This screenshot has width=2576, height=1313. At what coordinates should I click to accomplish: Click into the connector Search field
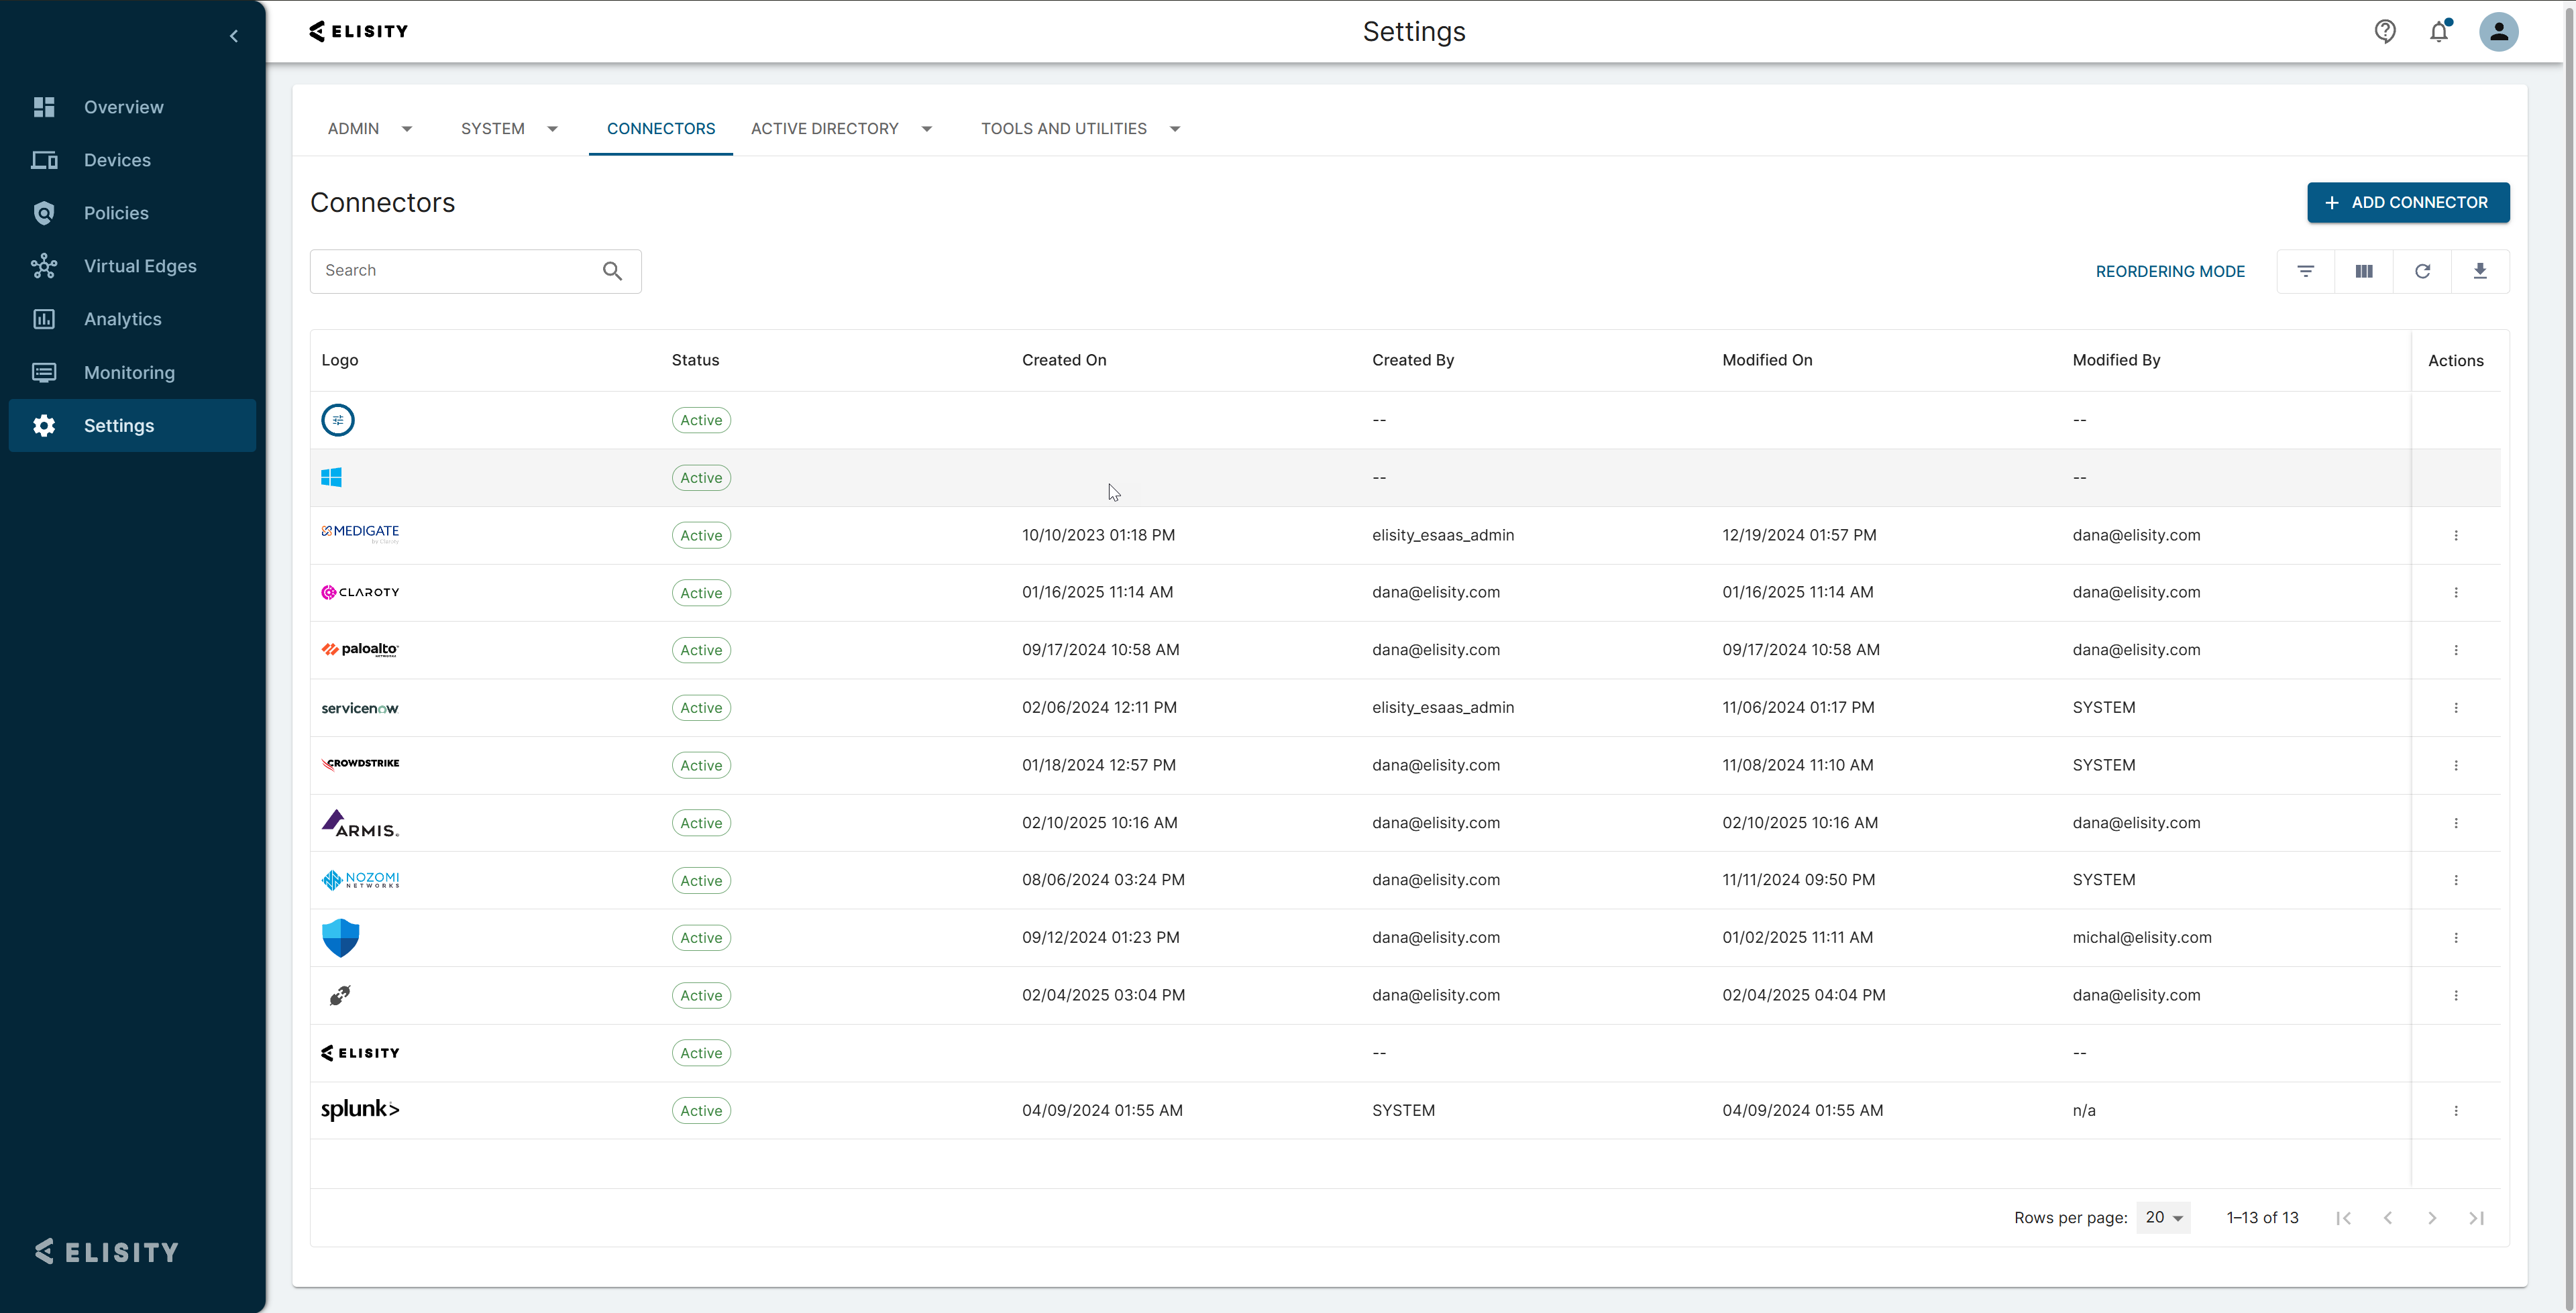[455, 271]
